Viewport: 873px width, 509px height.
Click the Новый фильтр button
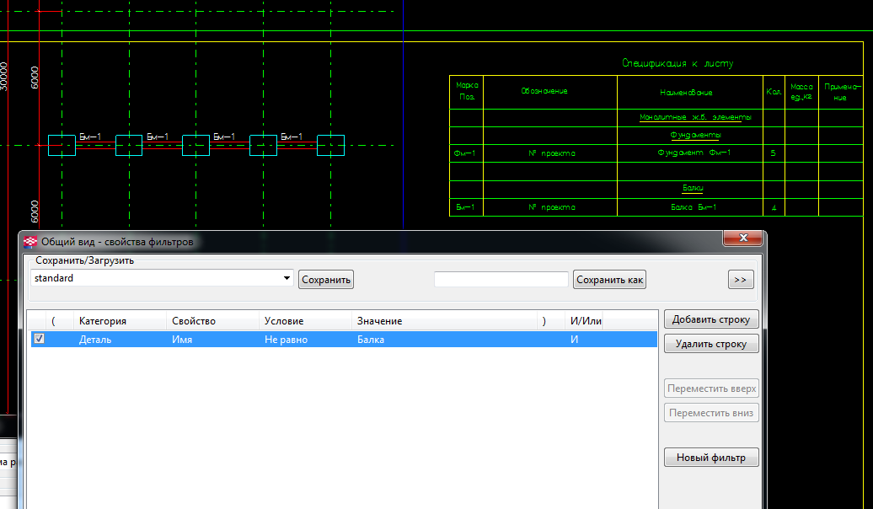(711, 458)
